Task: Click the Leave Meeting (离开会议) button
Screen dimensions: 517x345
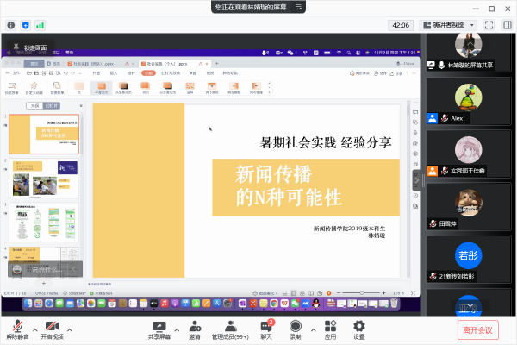Action: coord(477,329)
